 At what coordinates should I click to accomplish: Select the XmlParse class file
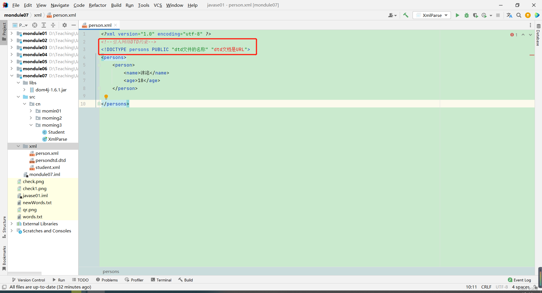click(x=58, y=139)
